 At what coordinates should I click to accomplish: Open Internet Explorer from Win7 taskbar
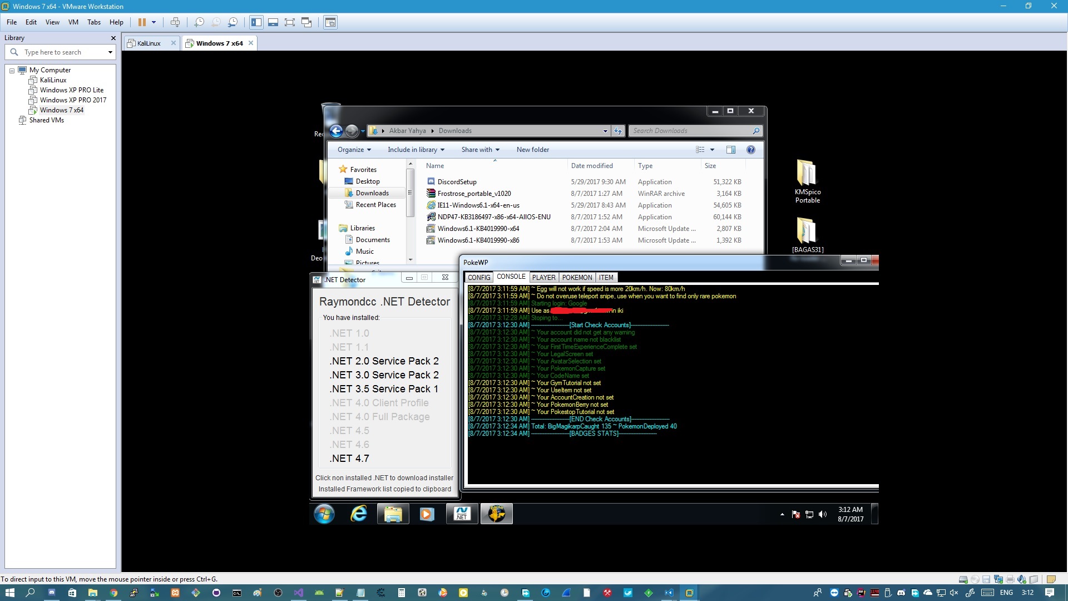[x=359, y=514]
